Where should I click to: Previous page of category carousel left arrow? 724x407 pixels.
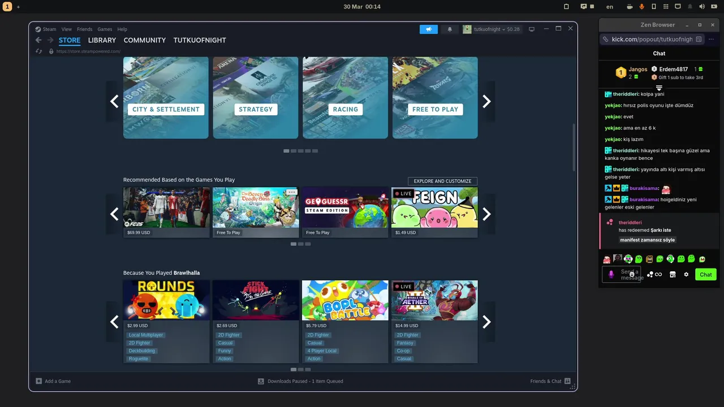point(114,101)
